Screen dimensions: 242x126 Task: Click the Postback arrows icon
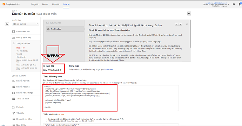click(x=14, y=107)
